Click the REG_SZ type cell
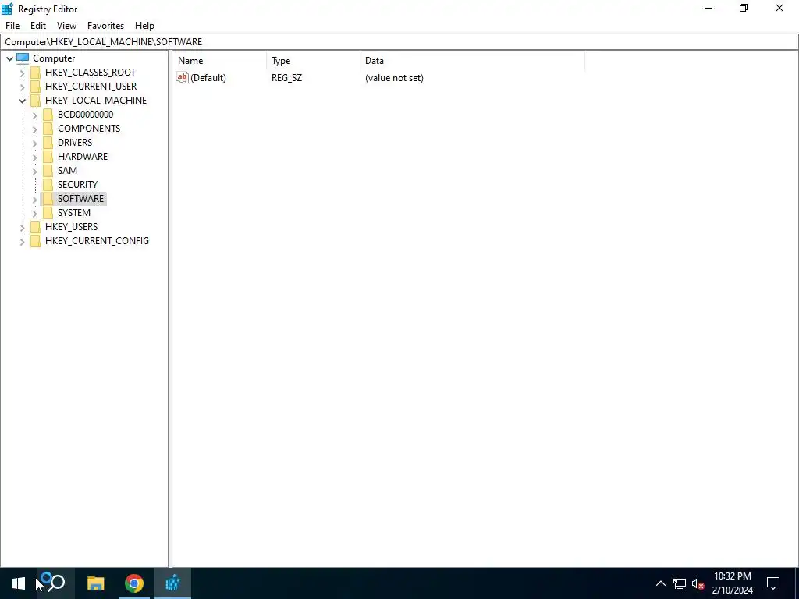Viewport: 799px width, 599px height. 286,78
